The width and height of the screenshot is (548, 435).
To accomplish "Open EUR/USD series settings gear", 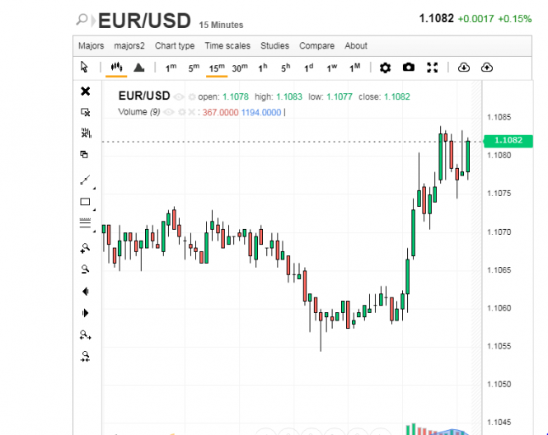I will tap(192, 96).
